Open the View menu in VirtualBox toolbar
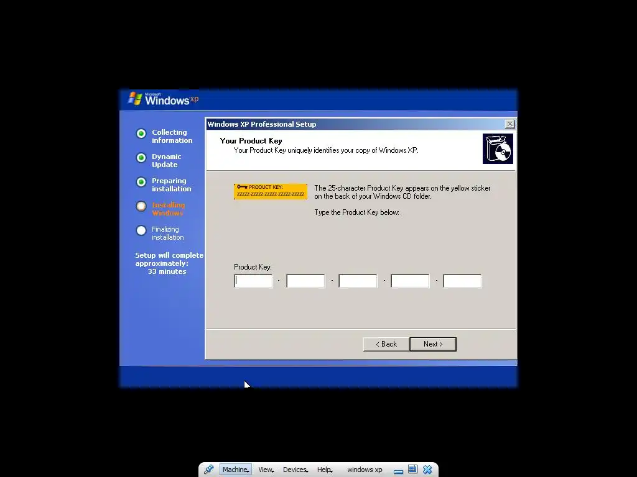The height and width of the screenshot is (477, 637). [266, 470]
